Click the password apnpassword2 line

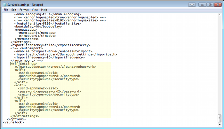(49, 91)
